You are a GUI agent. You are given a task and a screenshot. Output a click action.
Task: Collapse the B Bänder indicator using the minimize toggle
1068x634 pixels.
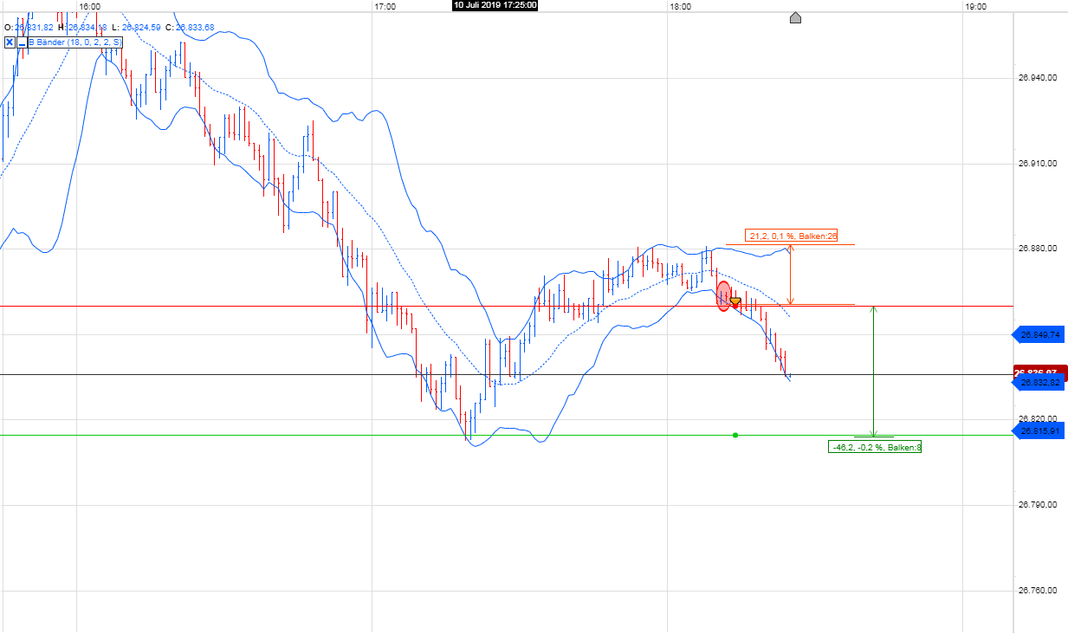click(x=23, y=40)
